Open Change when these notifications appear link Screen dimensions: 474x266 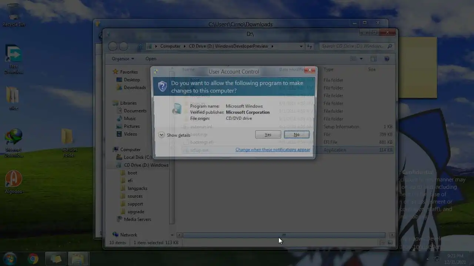[x=273, y=150]
